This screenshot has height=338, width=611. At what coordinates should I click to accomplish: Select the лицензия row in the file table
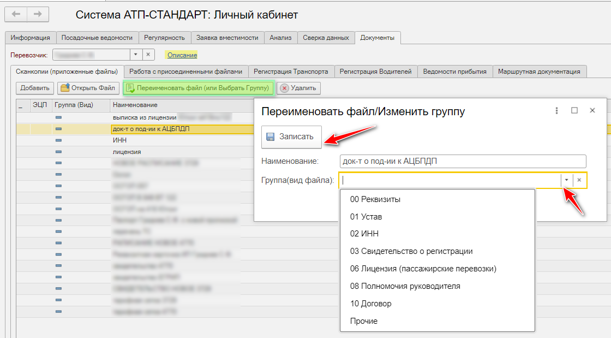pyautogui.click(x=127, y=152)
